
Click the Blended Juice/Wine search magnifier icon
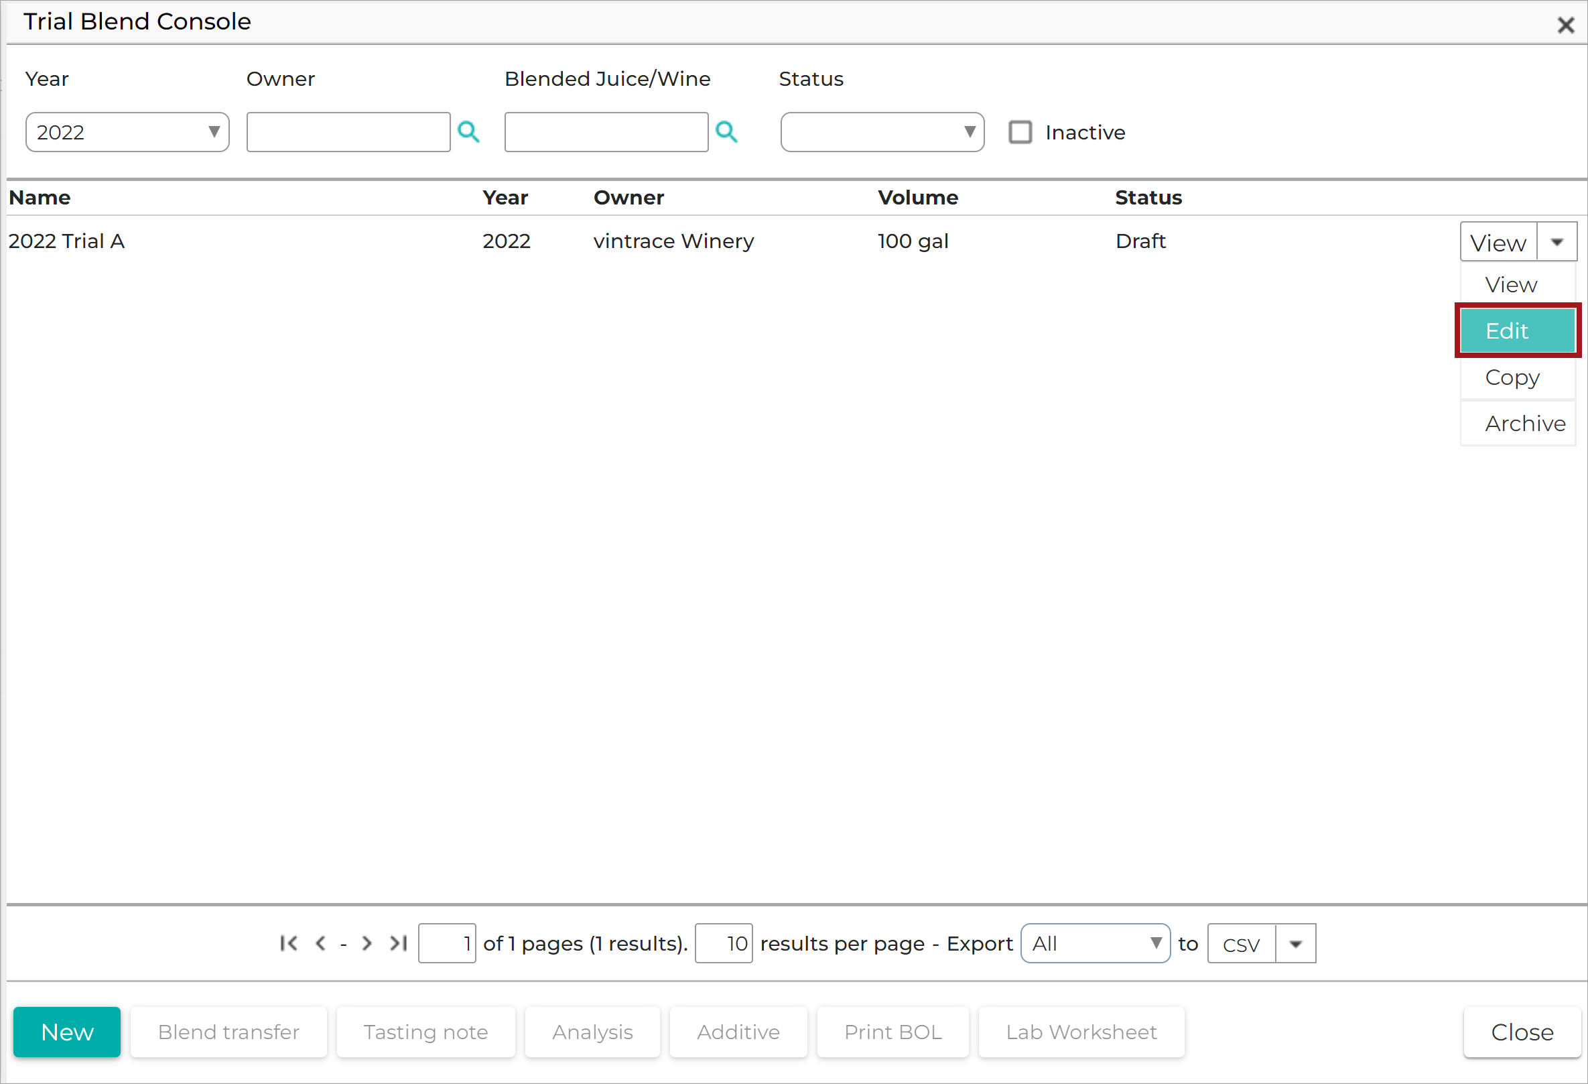point(726,131)
